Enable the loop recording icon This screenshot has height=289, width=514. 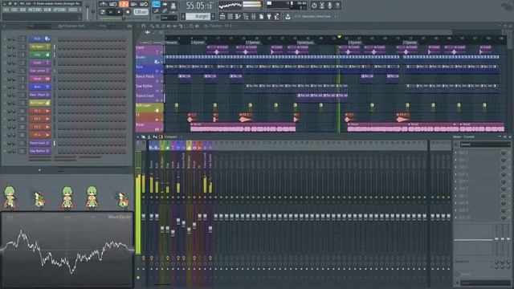click(x=144, y=4)
